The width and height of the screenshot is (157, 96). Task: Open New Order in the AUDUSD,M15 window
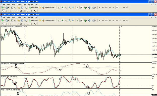[33, 20]
